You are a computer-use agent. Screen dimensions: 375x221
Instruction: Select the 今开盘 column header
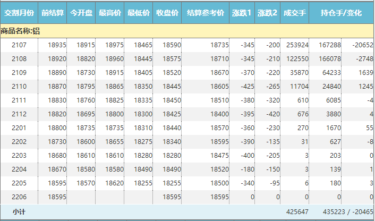pos(81,12)
